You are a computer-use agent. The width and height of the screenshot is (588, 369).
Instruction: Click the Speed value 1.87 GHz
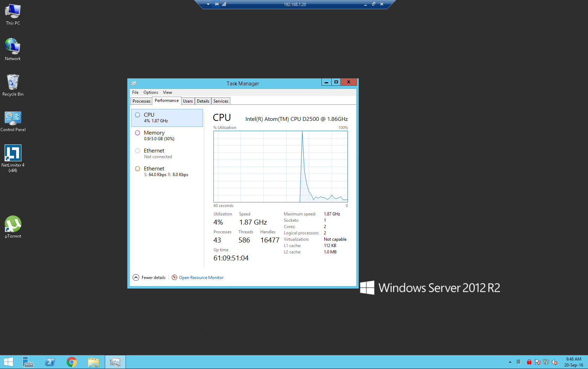pos(253,222)
